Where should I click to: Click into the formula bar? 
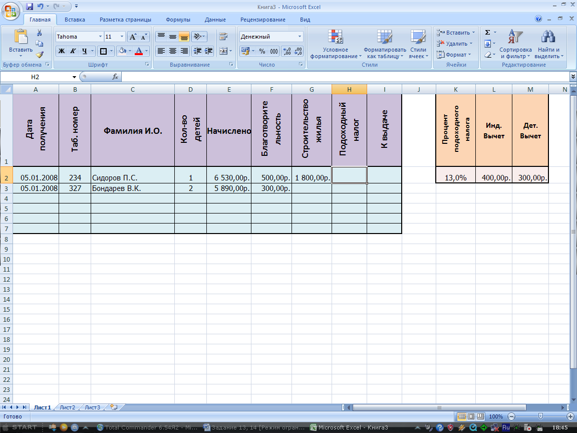coord(345,77)
